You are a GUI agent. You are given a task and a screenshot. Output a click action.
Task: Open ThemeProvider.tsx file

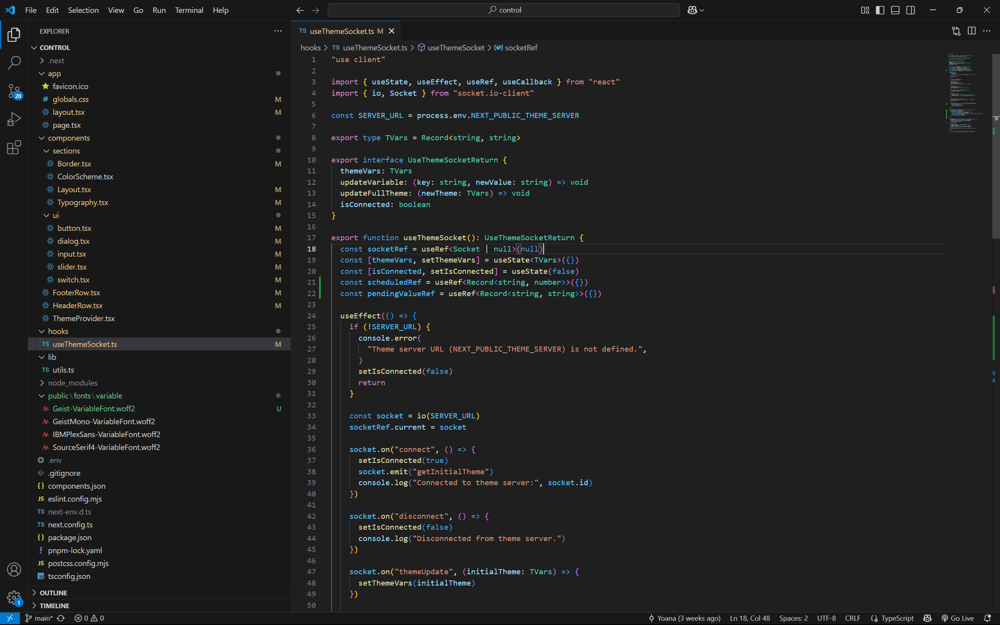[159, 318]
